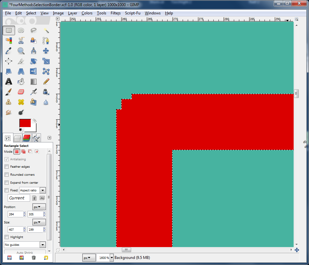Select the Airbrush tool
This screenshot has height=265, width=309.
pos(34,92)
